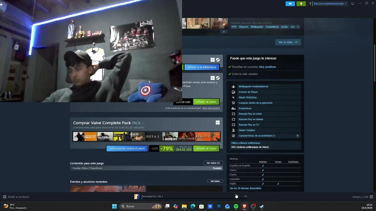Click the Counter-Strike 2 pack thumbnail
The image size is (376, 211).
(85, 137)
